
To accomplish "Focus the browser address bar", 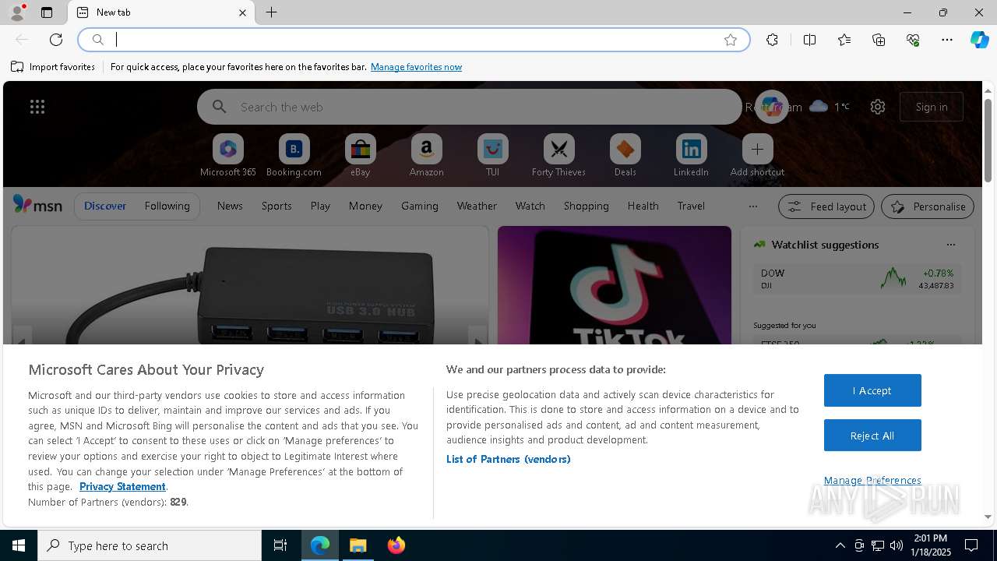I will click(x=413, y=40).
